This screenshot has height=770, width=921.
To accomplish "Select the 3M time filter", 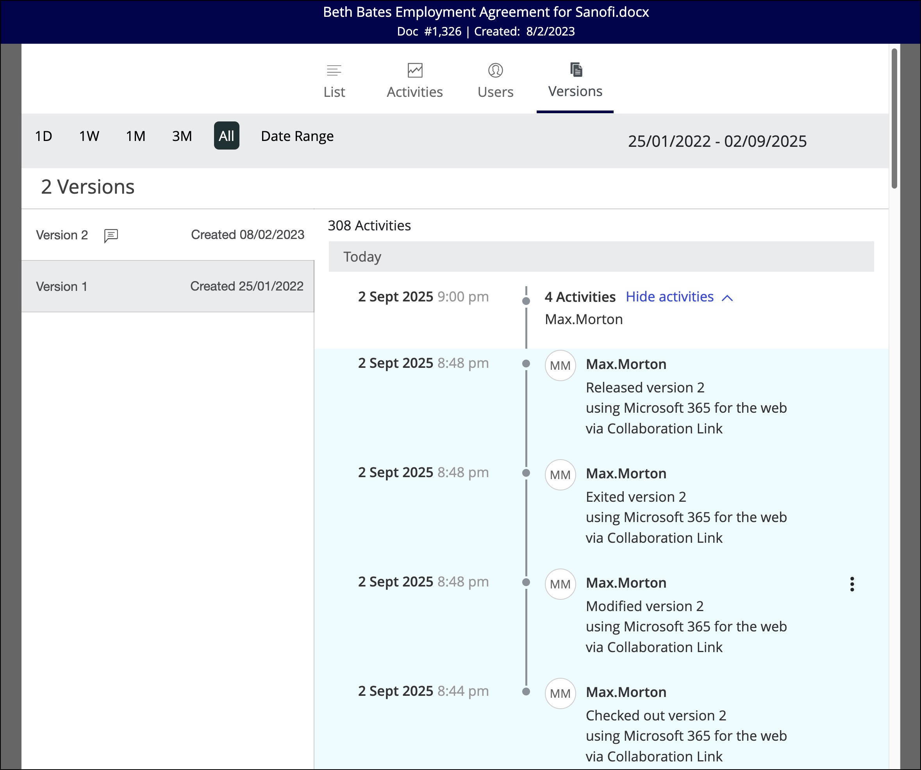I will coord(182,136).
